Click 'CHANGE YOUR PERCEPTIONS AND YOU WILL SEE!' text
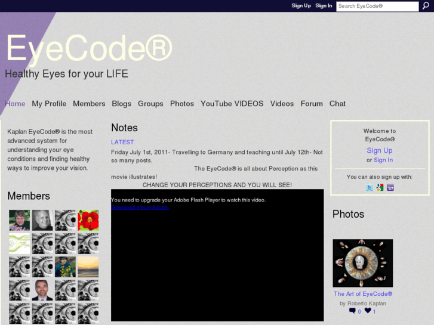This screenshot has height=325, width=434. 217,185
